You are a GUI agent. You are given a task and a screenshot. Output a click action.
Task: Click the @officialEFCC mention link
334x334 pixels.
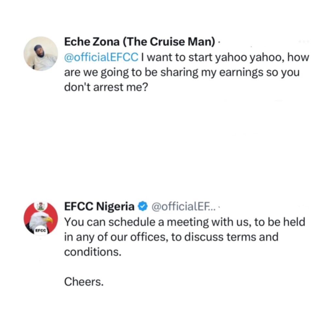101,59
